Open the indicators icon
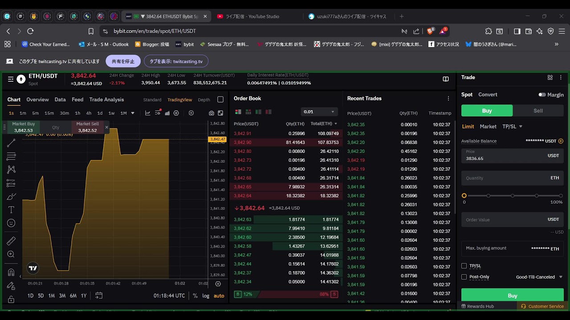Viewport: 570px width, 320px height. [158, 113]
